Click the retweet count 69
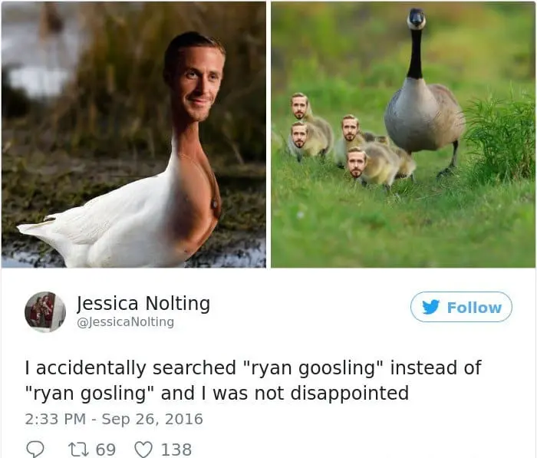Viewport: 537px width, 458px height. (x=106, y=450)
